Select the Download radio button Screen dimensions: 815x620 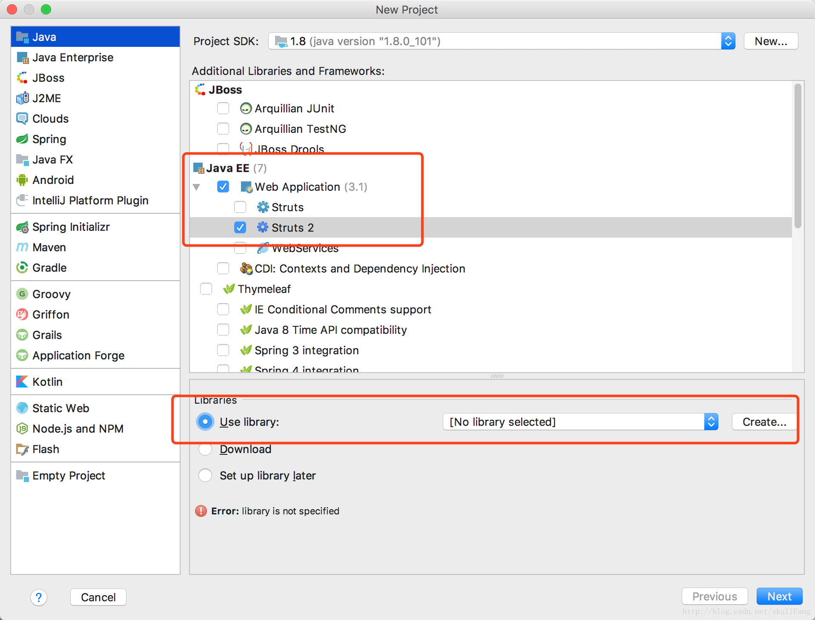click(x=205, y=449)
